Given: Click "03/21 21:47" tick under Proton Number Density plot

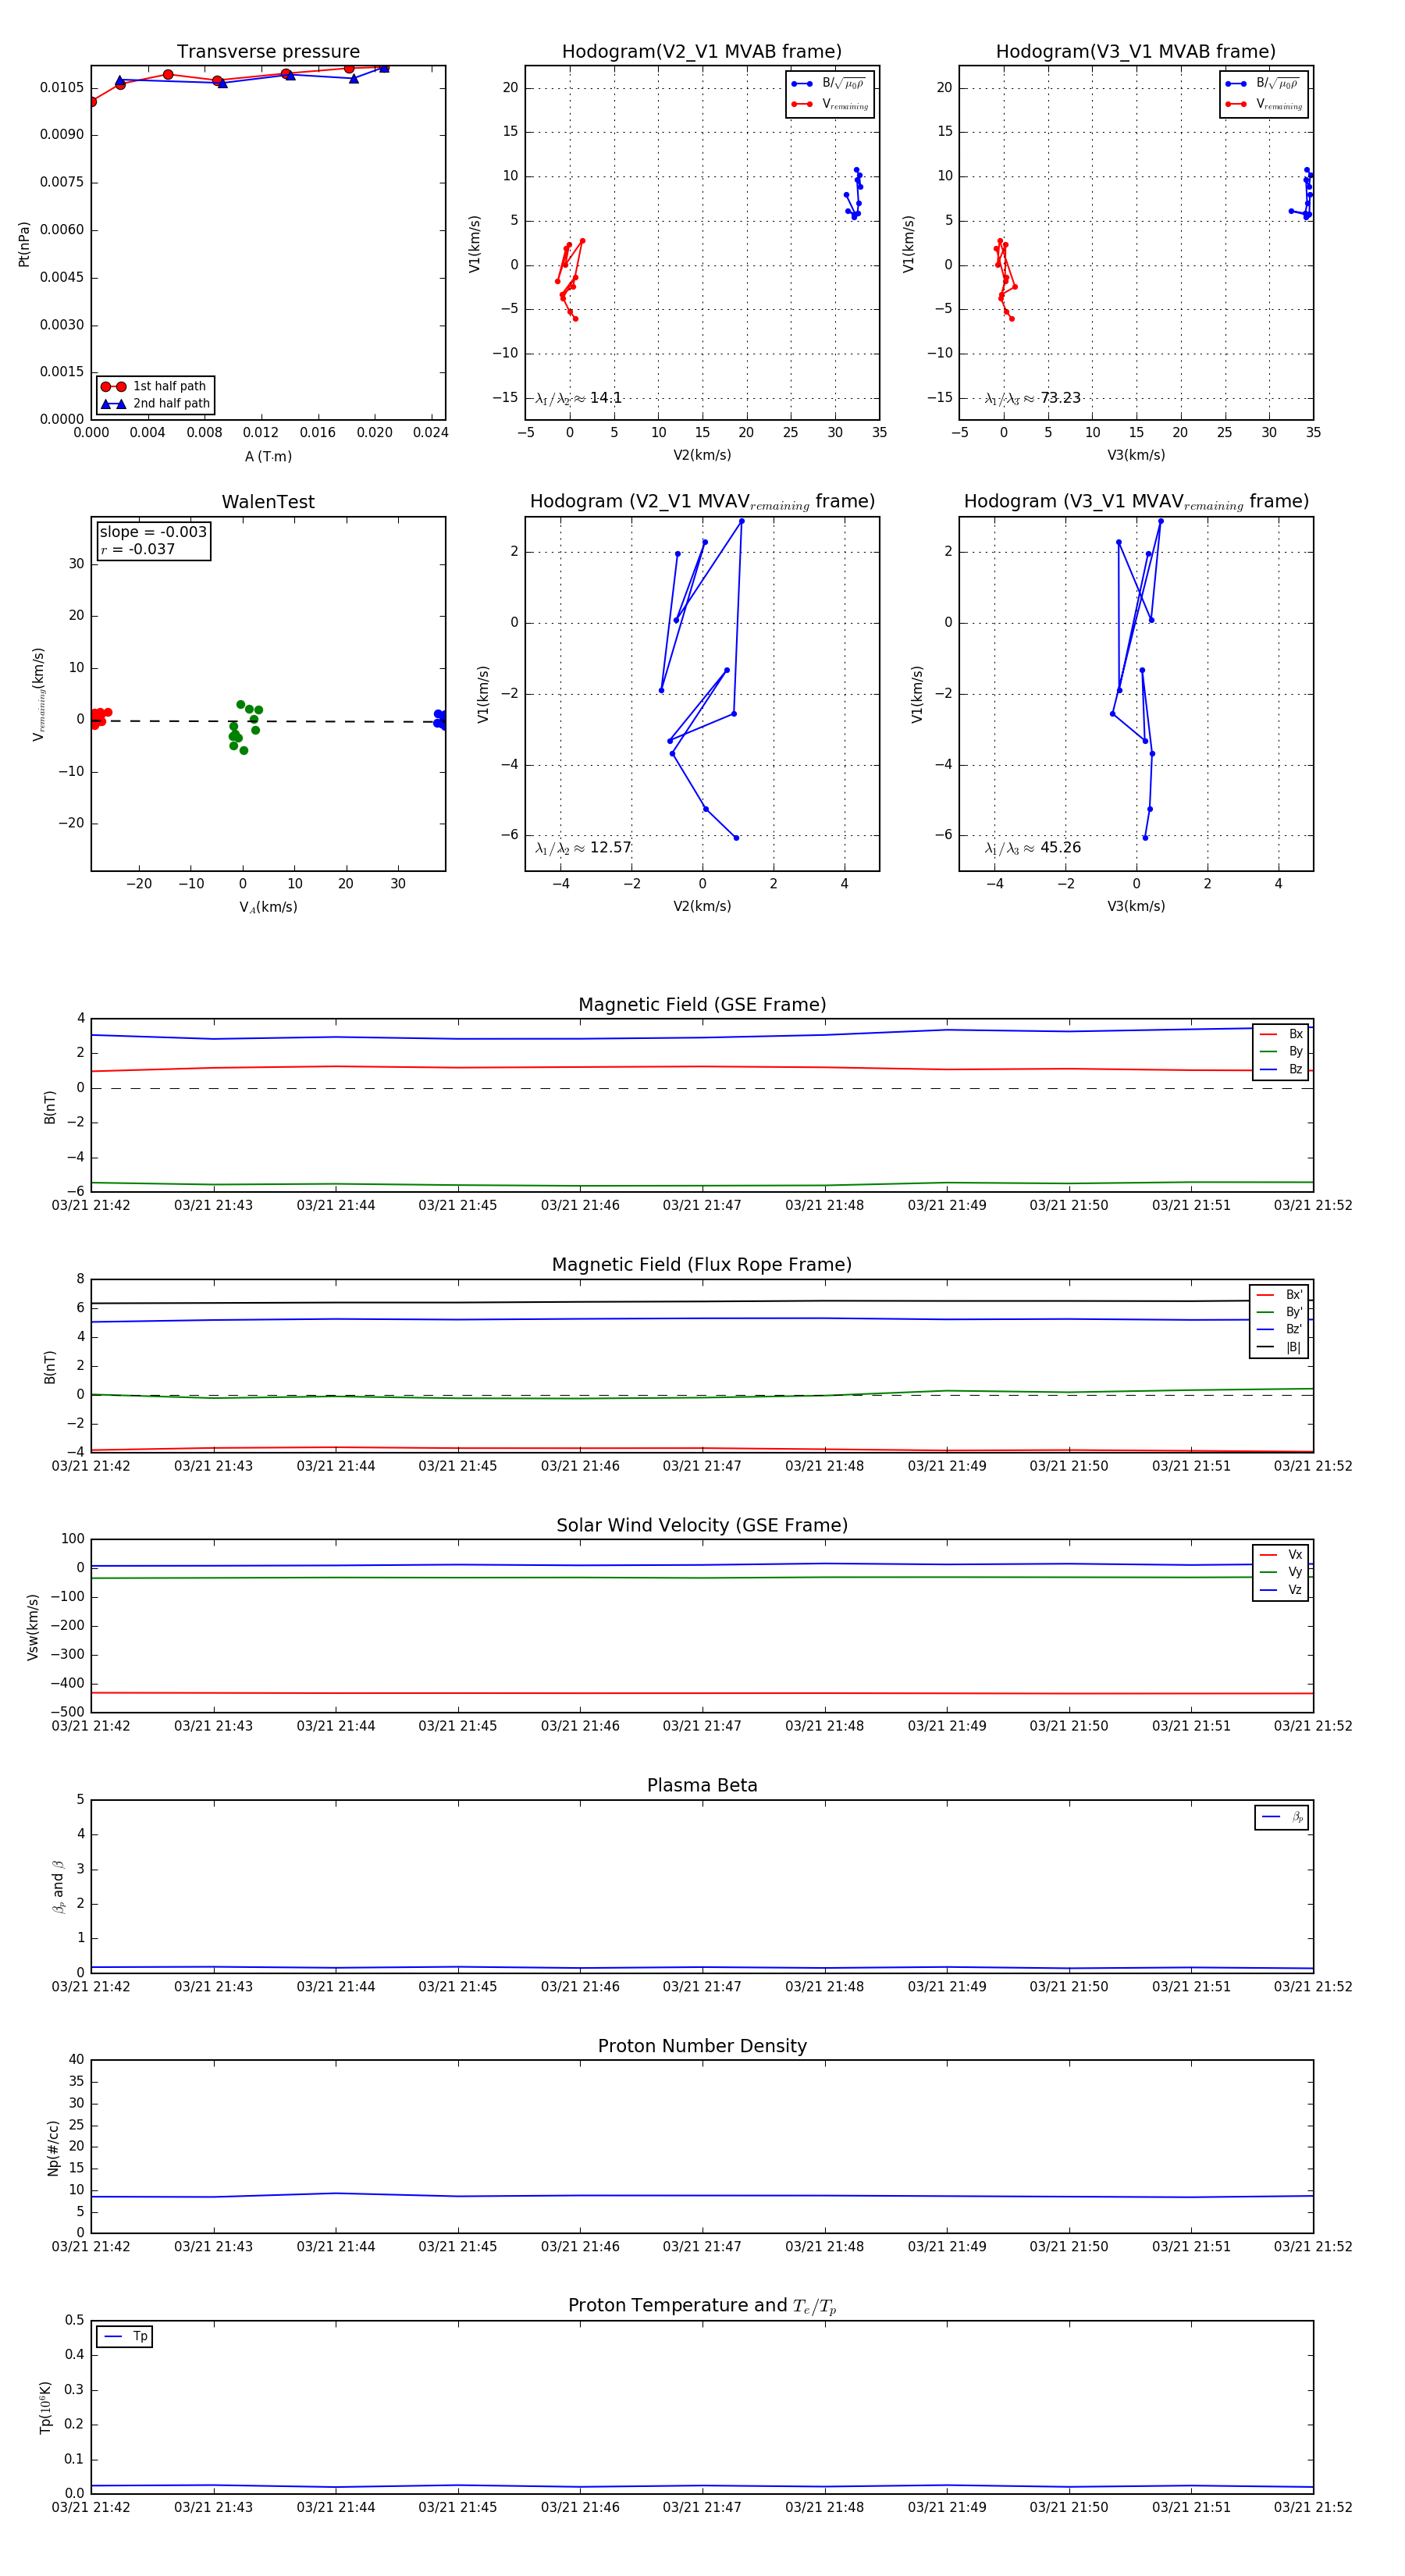Looking at the screenshot, I should tap(702, 2247).
